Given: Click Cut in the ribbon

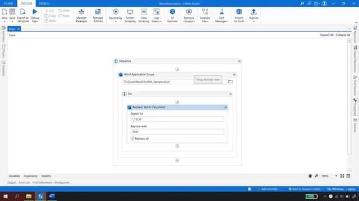Looking at the screenshot, I should (49, 11).
